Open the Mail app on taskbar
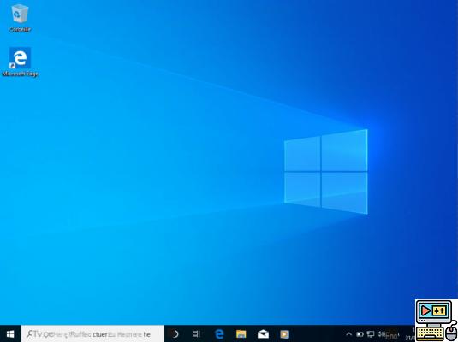The image size is (458, 342). (x=263, y=333)
